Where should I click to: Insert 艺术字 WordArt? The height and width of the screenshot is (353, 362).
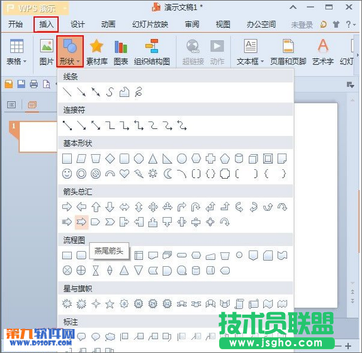tap(323, 52)
